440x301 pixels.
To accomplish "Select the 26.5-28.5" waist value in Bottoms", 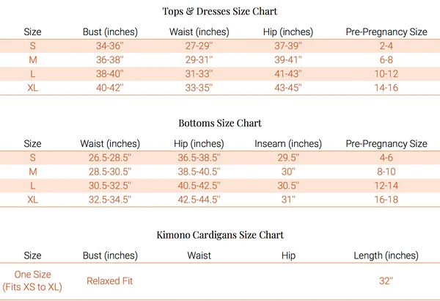I will coord(110,158).
